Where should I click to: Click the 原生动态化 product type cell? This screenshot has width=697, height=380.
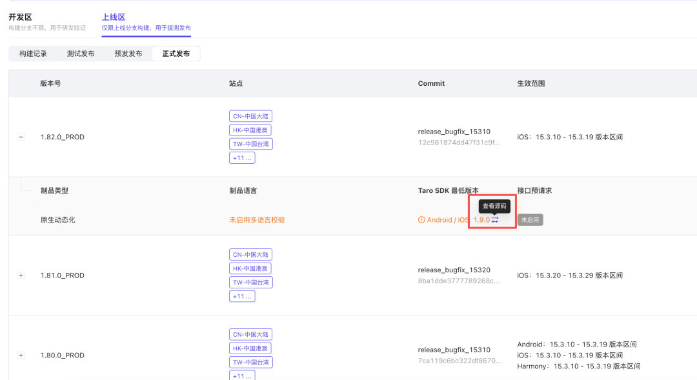tap(58, 220)
